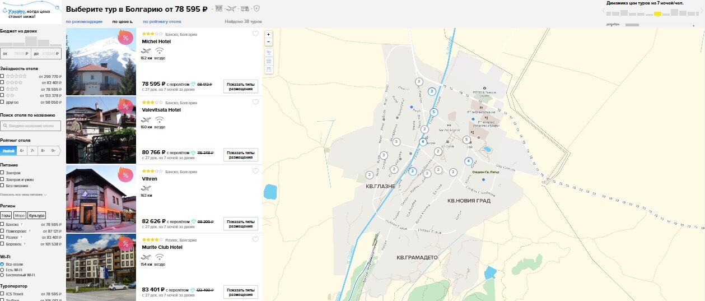Click the discount badge on Michel Hotel photo
The height and width of the screenshot is (301, 705).
[x=125, y=39]
